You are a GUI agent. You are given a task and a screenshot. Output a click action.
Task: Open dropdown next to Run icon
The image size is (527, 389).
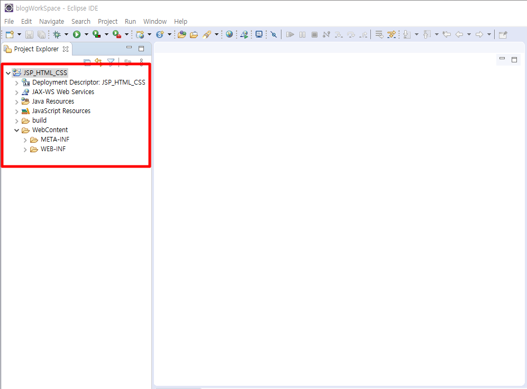[x=86, y=34]
